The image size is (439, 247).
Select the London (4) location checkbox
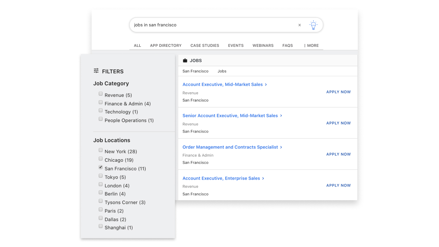click(101, 184)
